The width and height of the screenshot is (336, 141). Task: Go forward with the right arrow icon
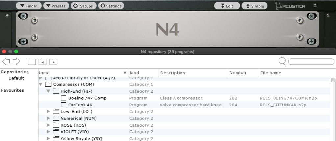coord(16,61)
